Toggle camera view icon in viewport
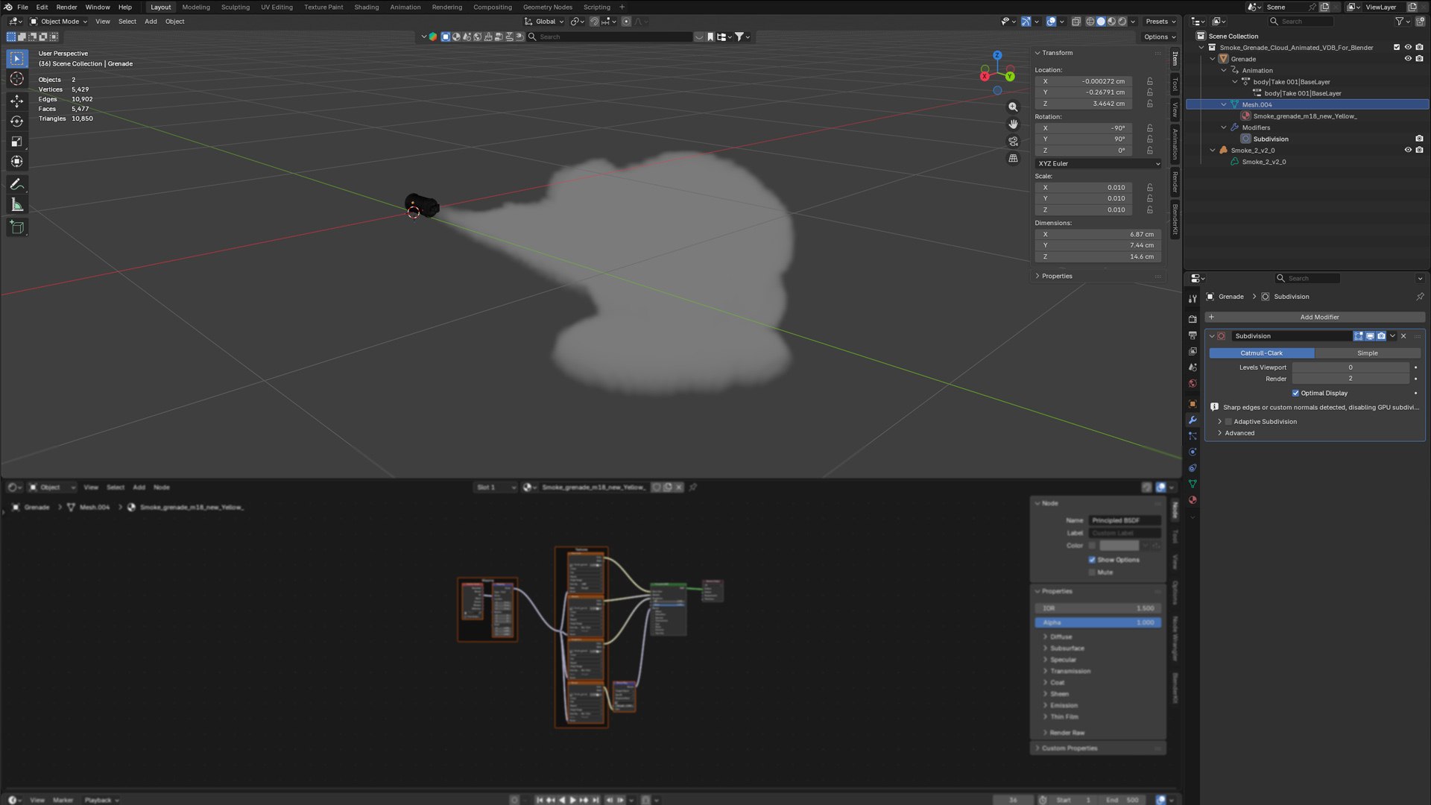Image resolution: width=1431 pixels, height=805 pixels. 1013,141
